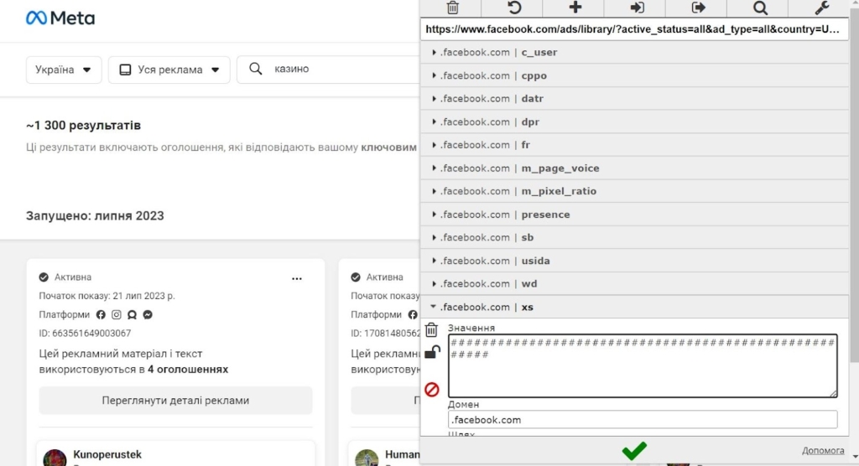Screen dimensions: 859x466
Task: Save changes with the green checkmark
Action: [x=634, y=451]
